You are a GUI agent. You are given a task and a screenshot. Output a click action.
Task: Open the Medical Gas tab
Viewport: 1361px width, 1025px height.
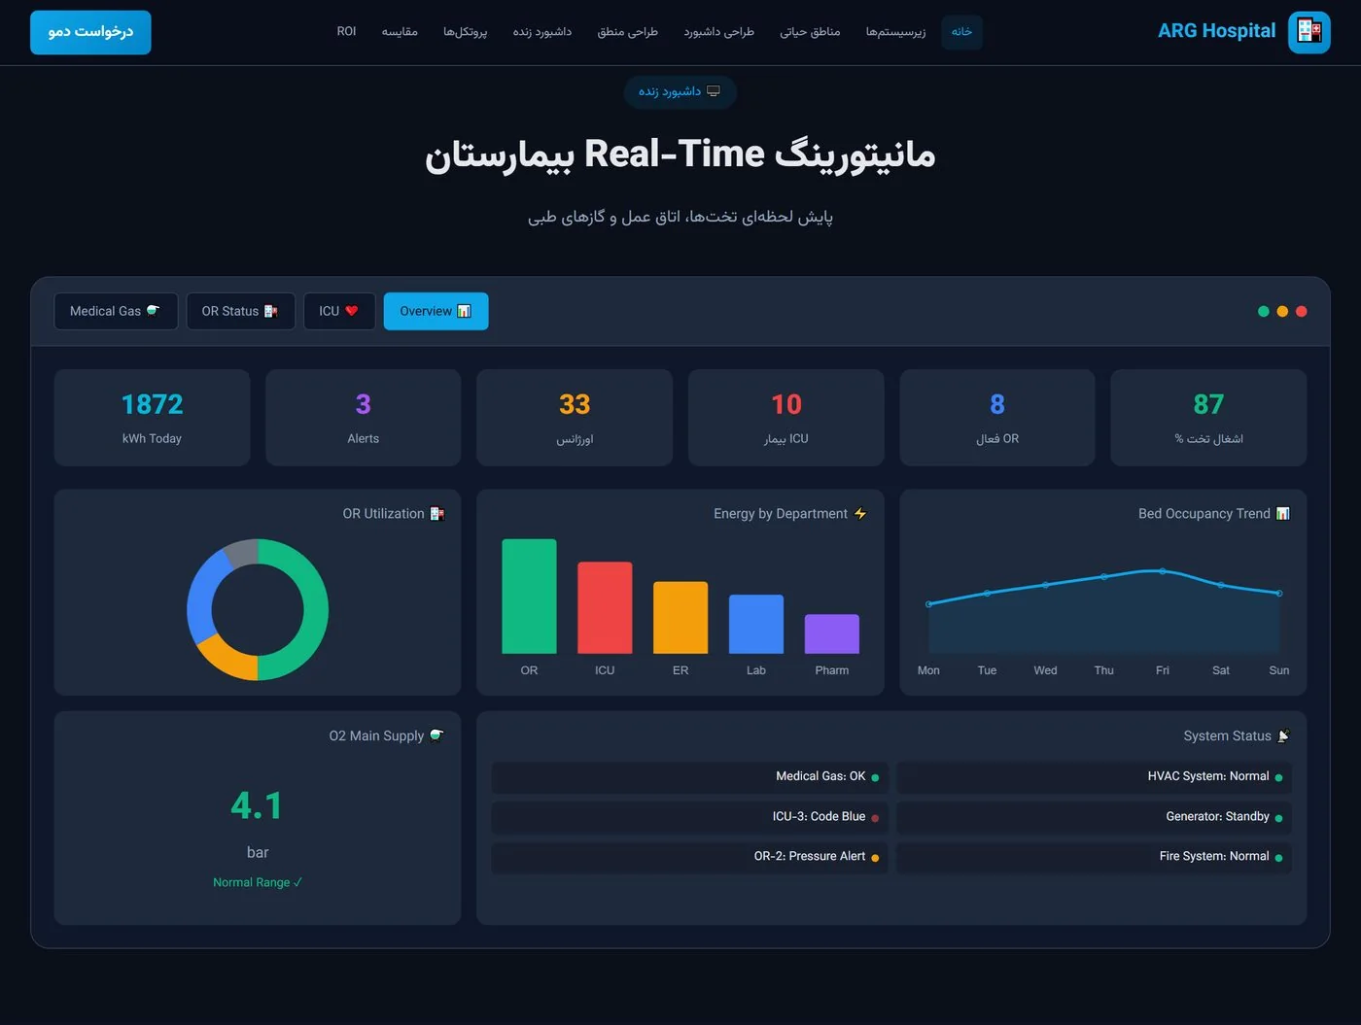pos(116,311)
